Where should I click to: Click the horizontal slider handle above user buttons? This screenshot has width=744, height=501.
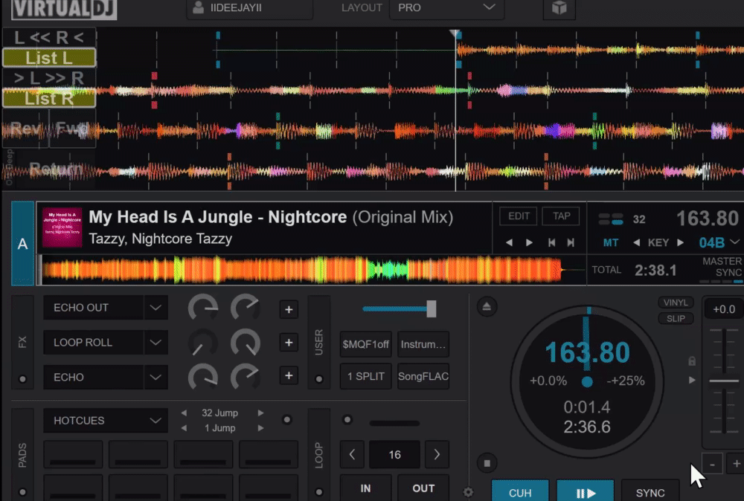pyautogui.click(x=431, y=309)
